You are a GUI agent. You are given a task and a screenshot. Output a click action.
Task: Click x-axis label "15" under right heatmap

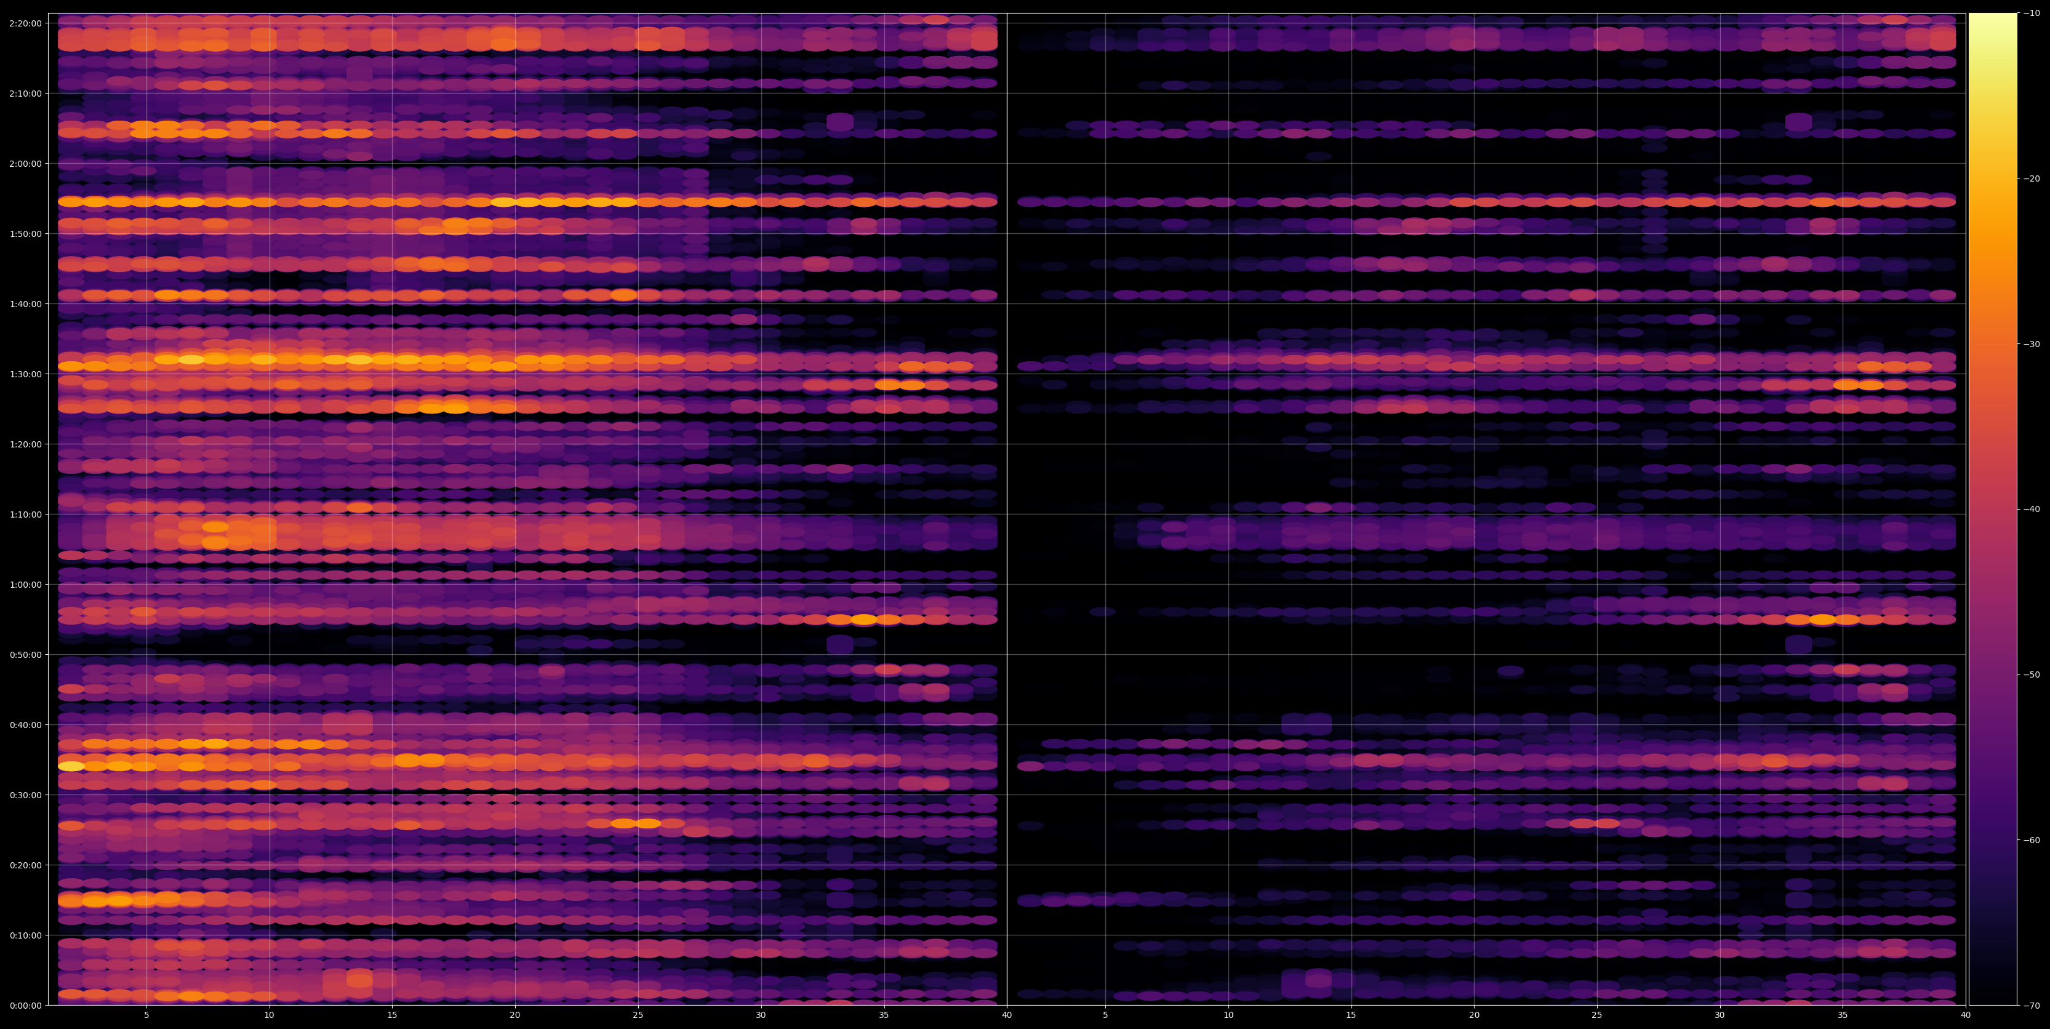coord(1351,1015)
